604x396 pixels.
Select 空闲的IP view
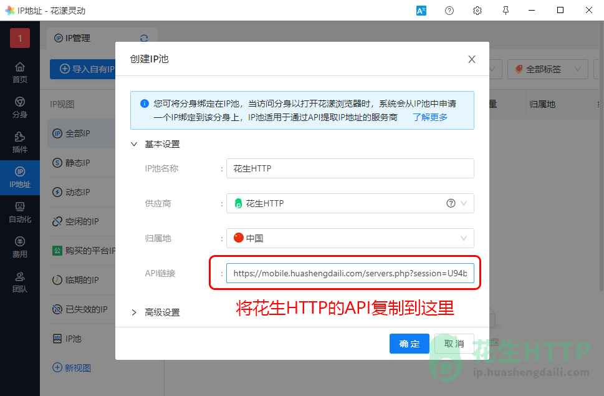[x=81, y=221]
